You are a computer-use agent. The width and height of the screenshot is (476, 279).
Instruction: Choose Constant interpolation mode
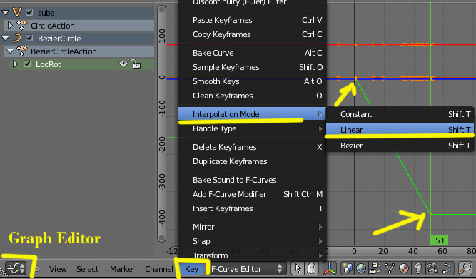400,114
